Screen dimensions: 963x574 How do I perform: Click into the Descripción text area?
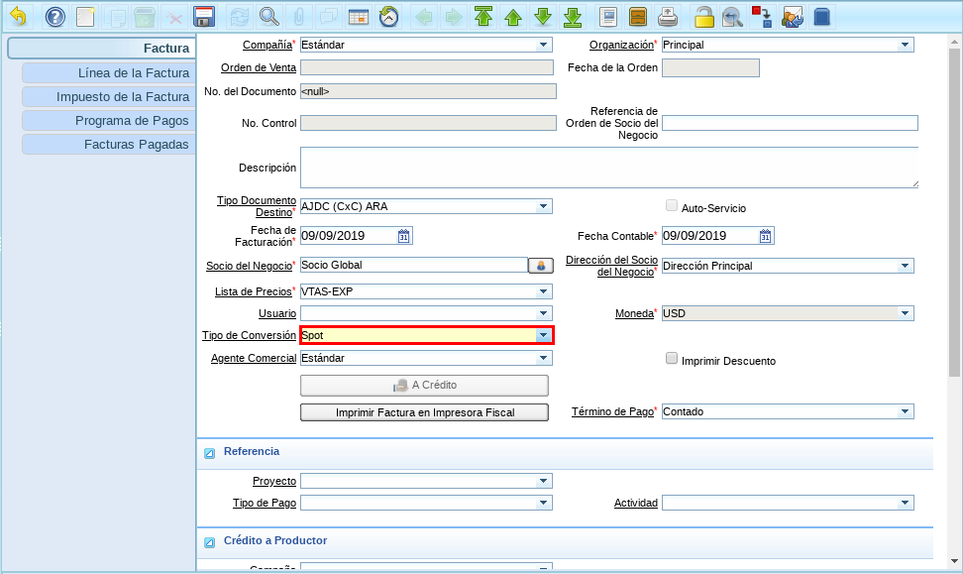point(608,168)
